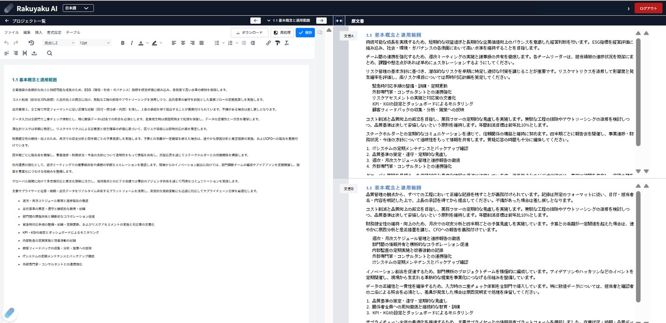
Task: Redo the last edit
Action: (16, 43)
